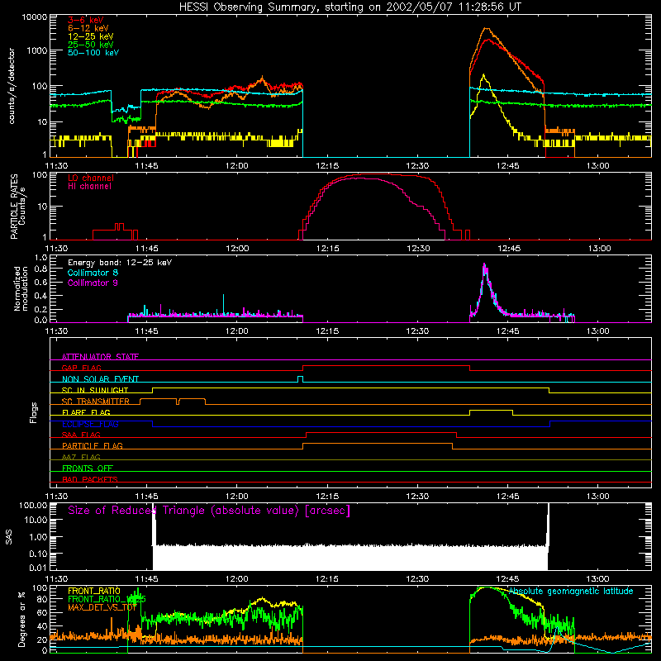The width and height of the screenshot is (661, 661).
Task: Select the 12-25 keV legend label
Action: coord(91,36)
